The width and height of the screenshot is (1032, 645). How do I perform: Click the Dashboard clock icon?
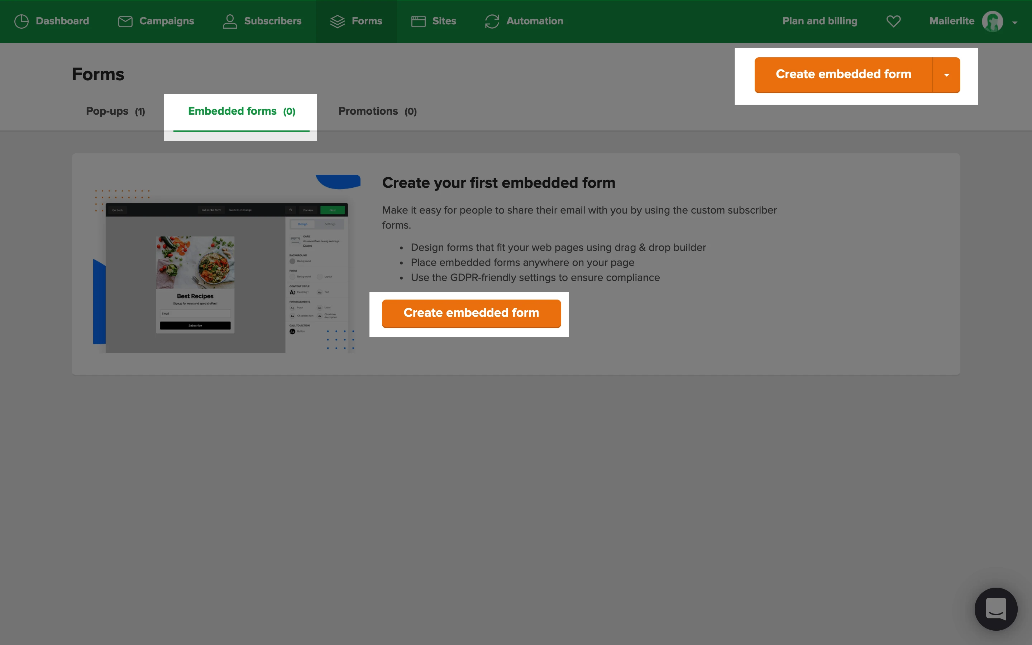[x=21, y=21]
